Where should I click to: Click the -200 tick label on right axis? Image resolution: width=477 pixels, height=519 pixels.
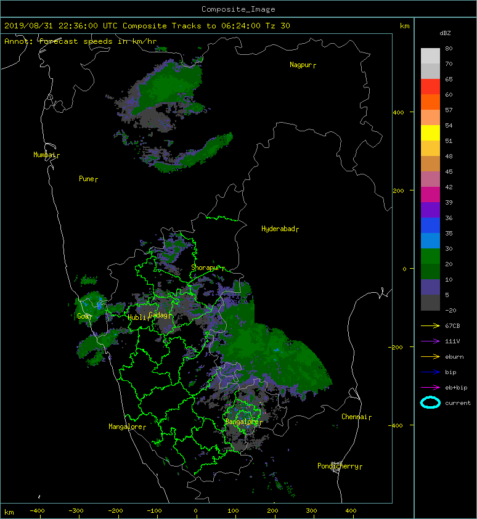coord(396,347)
